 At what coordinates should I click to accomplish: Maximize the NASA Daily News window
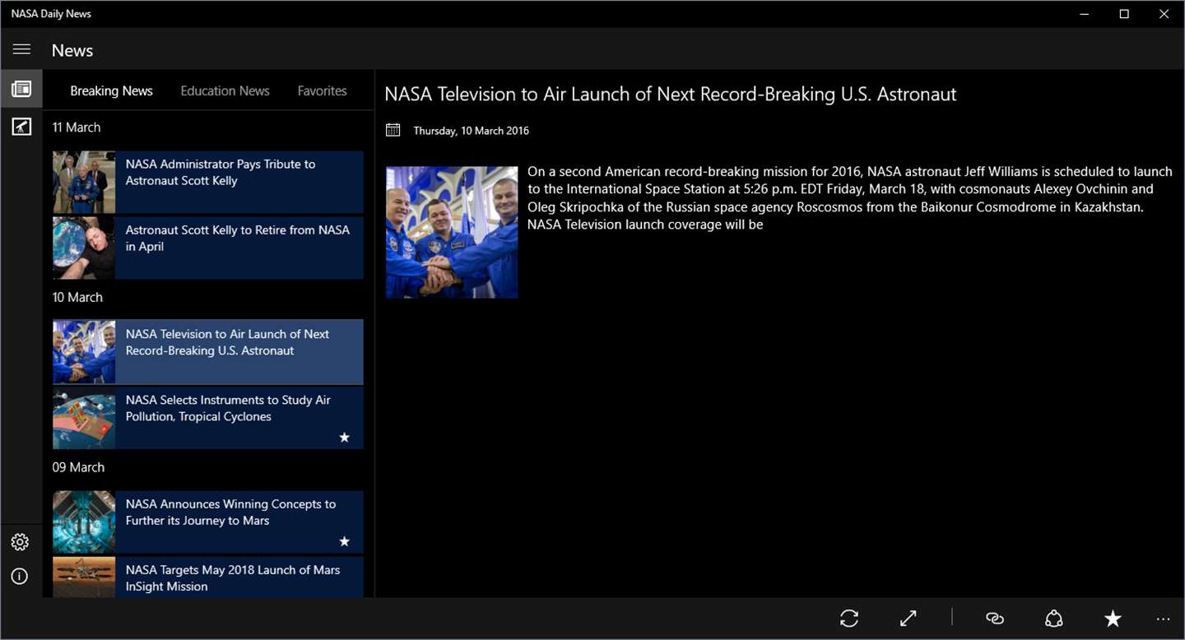tap(1124, 14)
